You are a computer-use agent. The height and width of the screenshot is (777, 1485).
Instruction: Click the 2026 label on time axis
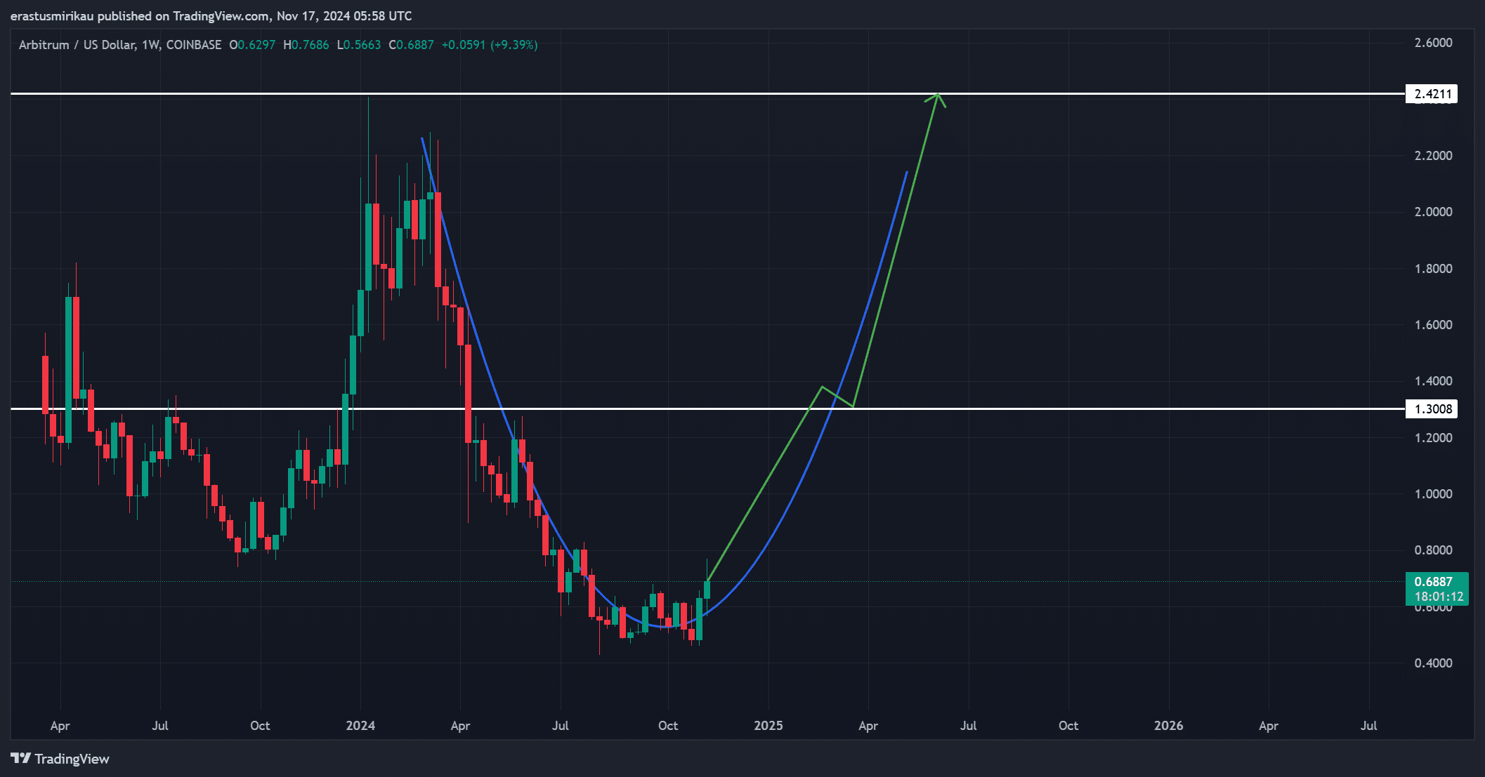1168,726
